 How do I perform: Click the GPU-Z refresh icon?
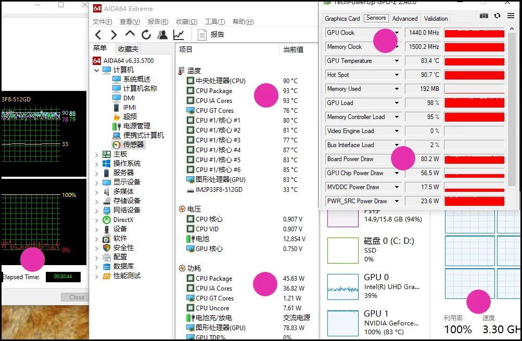coord(497,16)
